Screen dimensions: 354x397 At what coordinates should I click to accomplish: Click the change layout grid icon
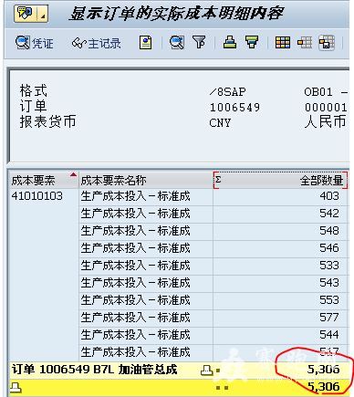coord(283,42)
